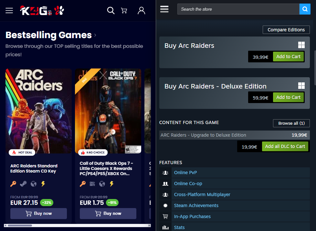The height and width of the screenshot is (231, 316).
Task: Click inside the Search the store field
Action: (x=238, y=9)
